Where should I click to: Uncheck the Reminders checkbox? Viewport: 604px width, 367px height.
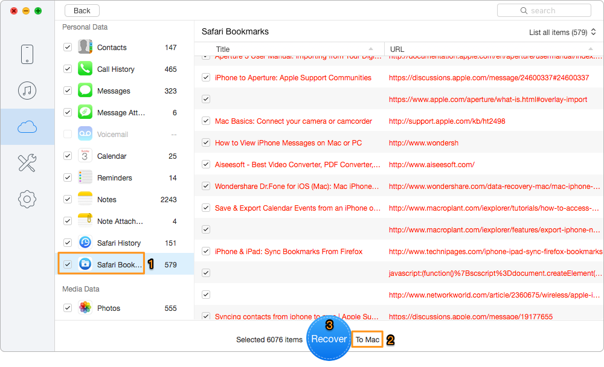[68, 177]
